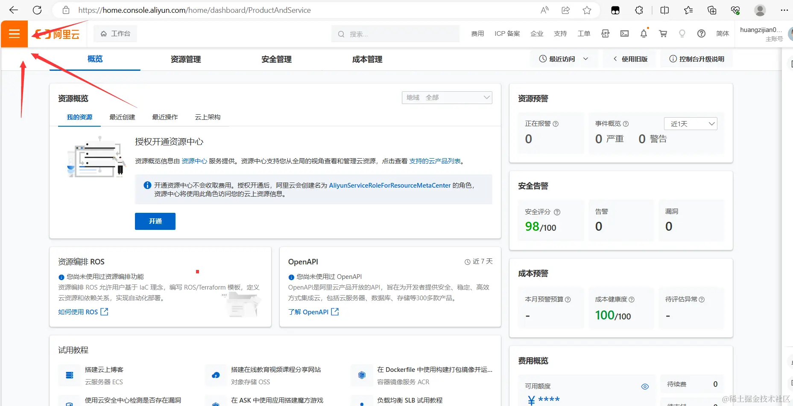The image size is (793, 406).
Task: Switch to the 资源管理 tab
Action: point(186,59)
